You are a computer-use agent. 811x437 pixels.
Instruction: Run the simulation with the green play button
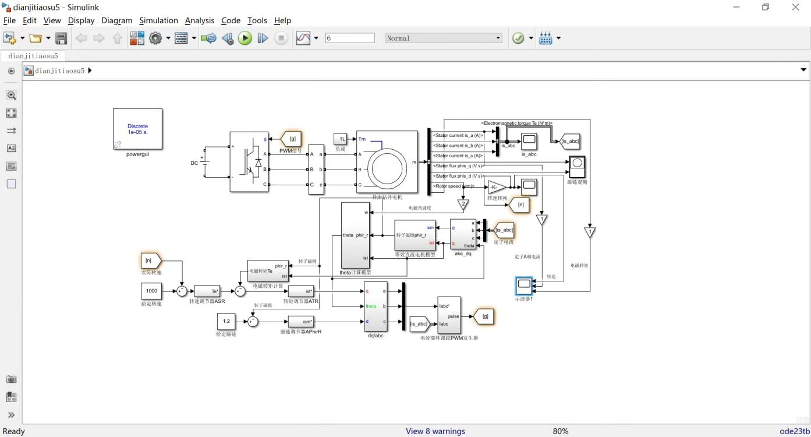[245, 38]
